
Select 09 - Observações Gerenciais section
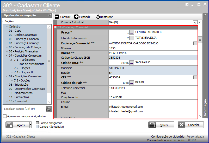[x=27, y=89]
